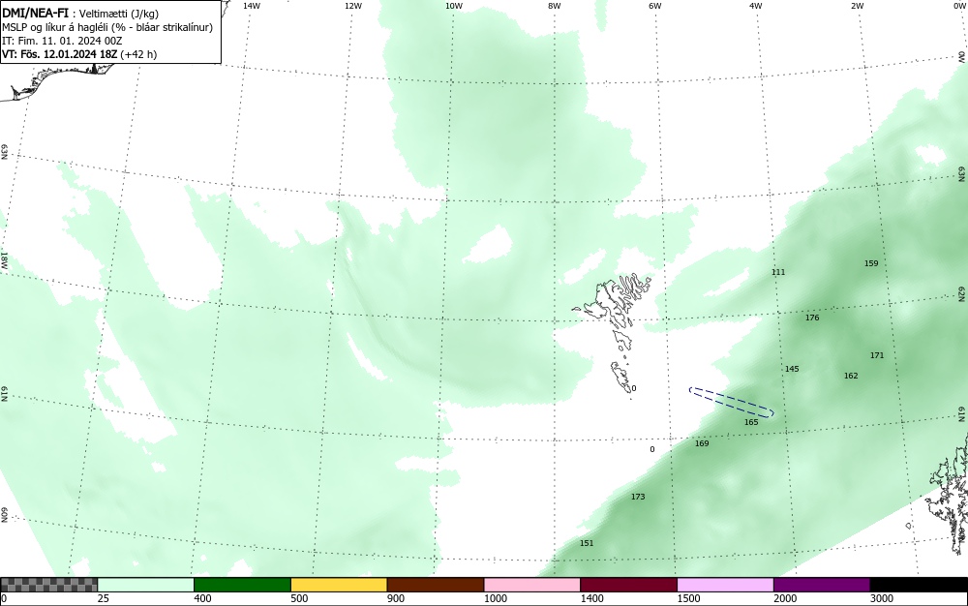Click the 62N latitude label
968x606 pixels.
[x=961, y=293]
